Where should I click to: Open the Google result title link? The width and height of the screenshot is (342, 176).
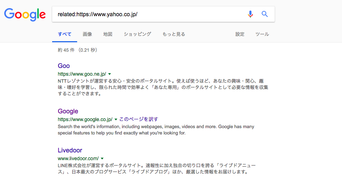coord(68,111)
